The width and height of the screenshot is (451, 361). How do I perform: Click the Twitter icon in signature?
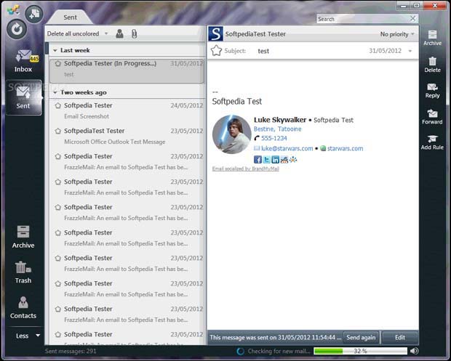point(267,160)
